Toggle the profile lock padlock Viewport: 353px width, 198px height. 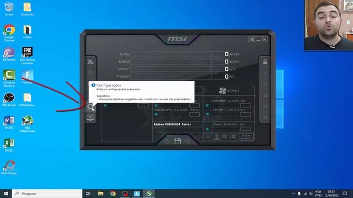pos(265,62)
